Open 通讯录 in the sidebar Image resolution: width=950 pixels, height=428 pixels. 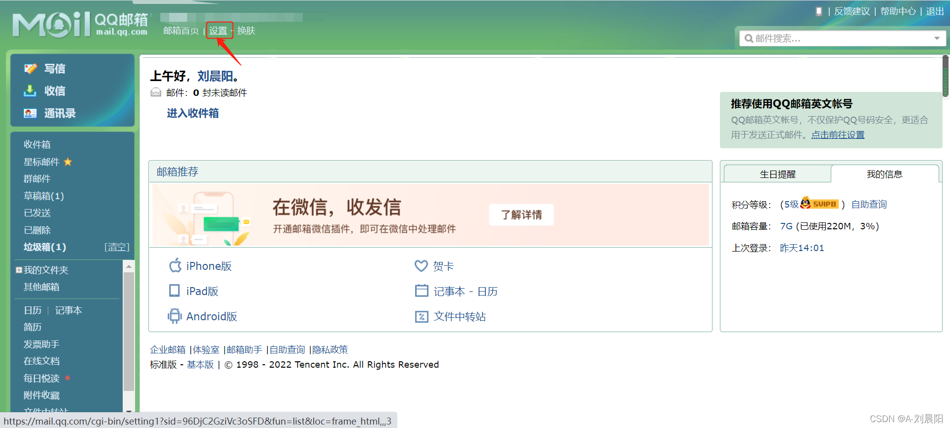pyautogui.click(x=60, y=113)
